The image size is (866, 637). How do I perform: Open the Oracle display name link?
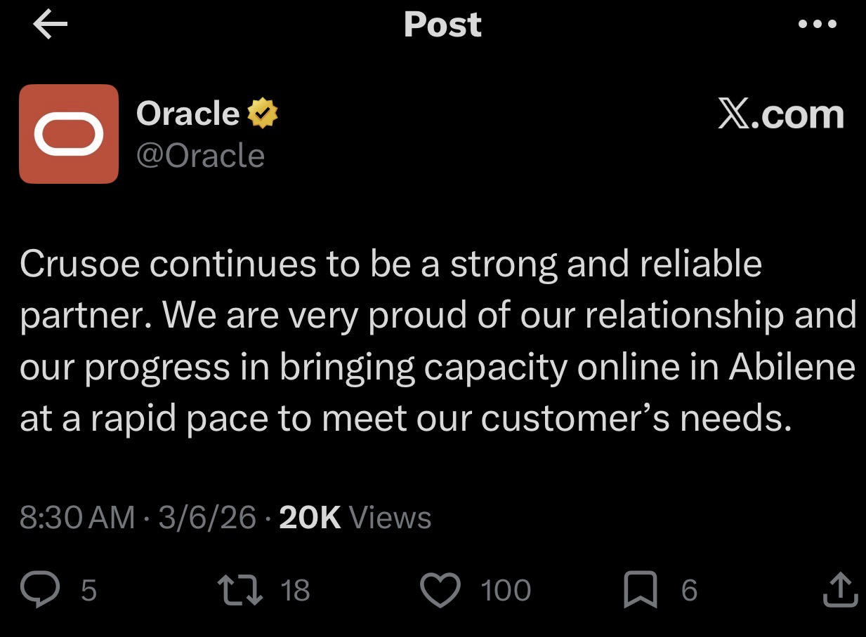pos(188,114)
